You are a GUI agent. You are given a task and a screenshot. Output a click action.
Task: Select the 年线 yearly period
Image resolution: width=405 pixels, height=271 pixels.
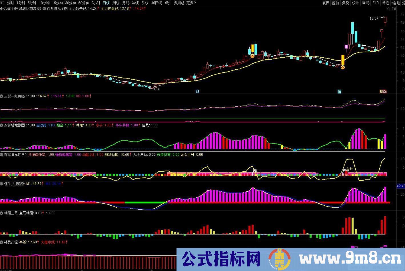[135, 3]
